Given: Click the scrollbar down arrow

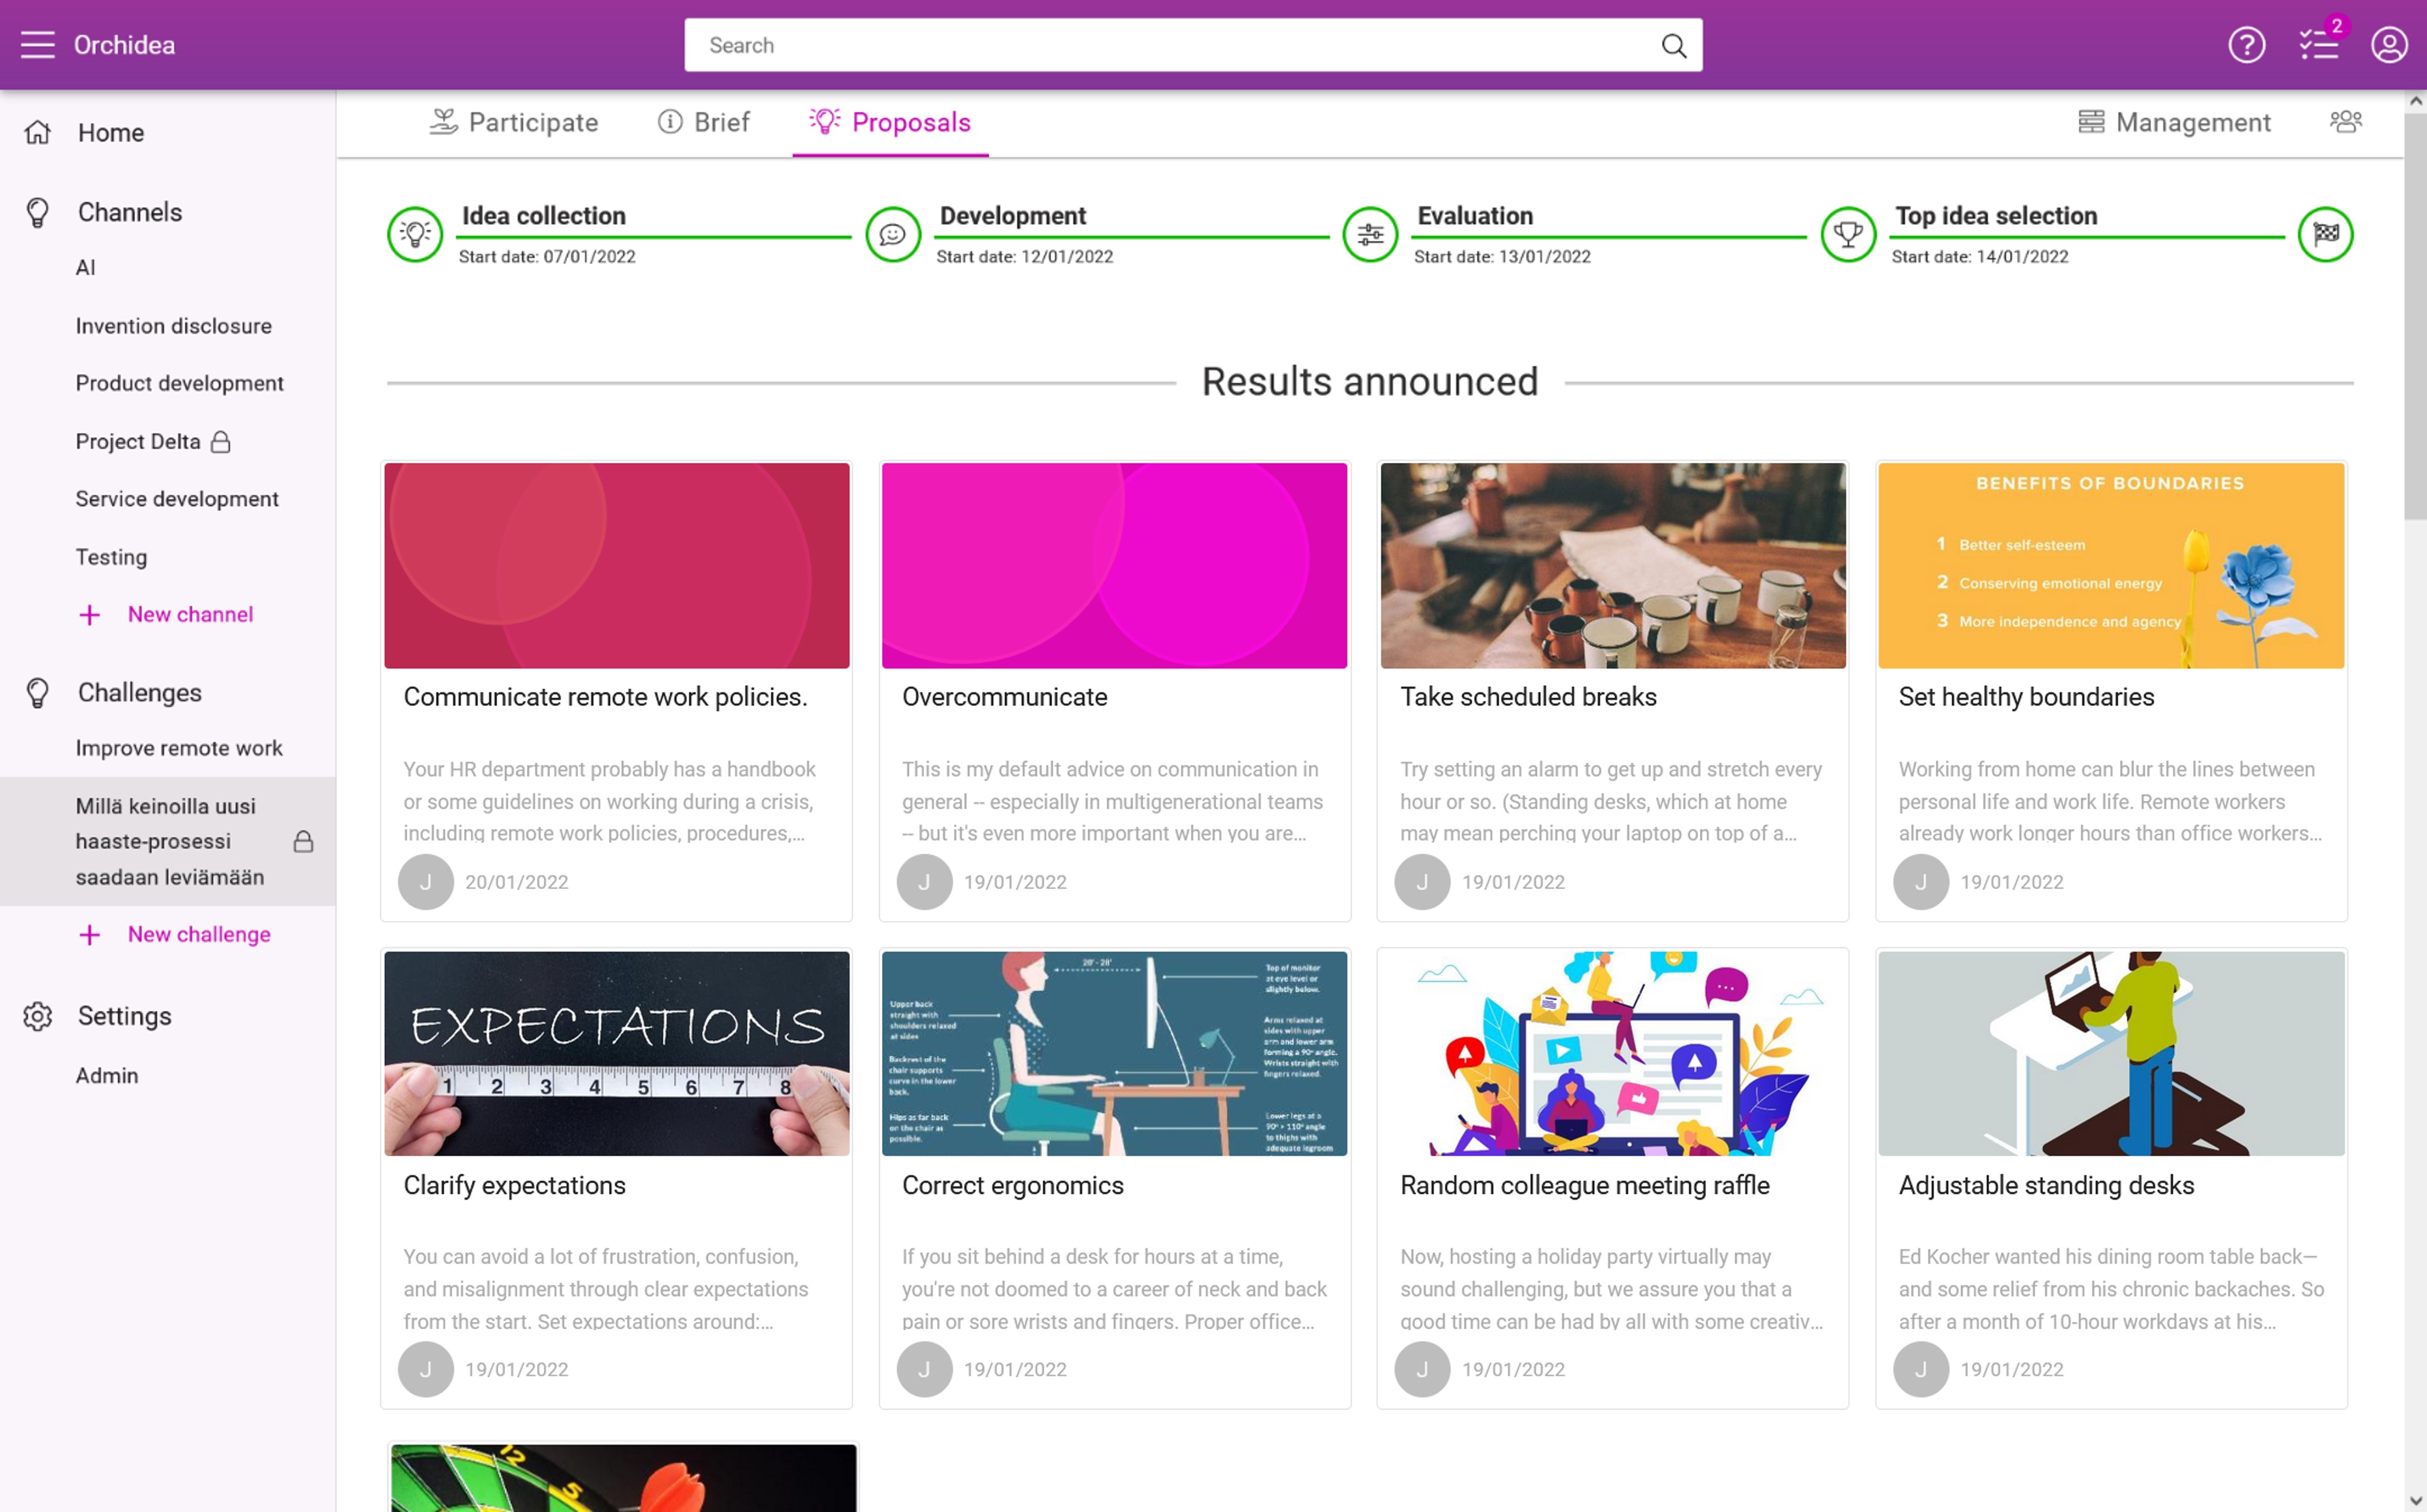Looking at the screenshot, I should point(2415,1501).
